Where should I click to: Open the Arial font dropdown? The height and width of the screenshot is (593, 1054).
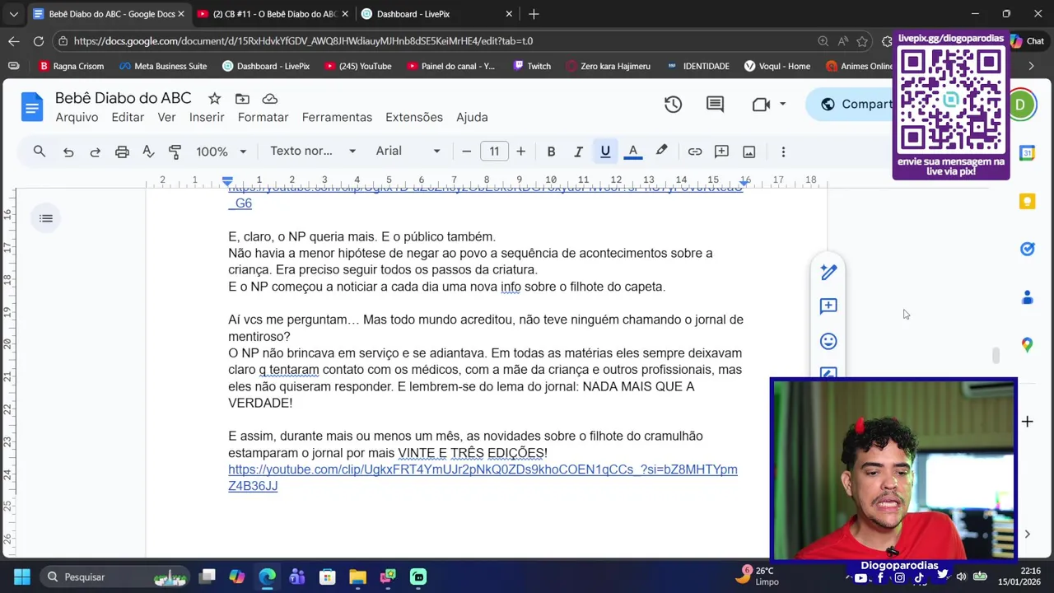pyautogui.click(x=408, y=152)
